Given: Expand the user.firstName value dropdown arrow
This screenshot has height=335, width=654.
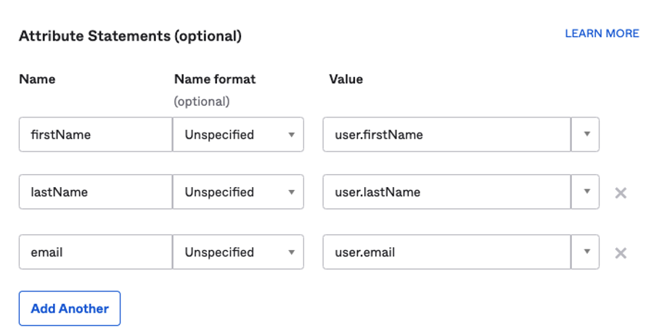Looking at the screenshot, I should [x=585, y=134].
